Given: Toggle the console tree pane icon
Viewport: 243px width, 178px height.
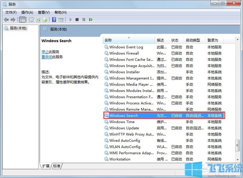Looking at the screenshot, I should (x=23, y=19).
